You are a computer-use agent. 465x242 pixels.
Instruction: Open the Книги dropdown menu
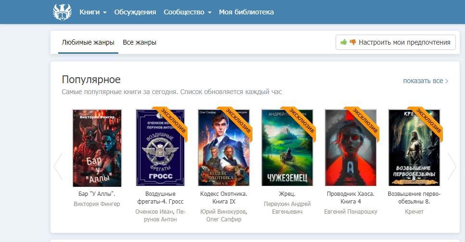(93, 12)
